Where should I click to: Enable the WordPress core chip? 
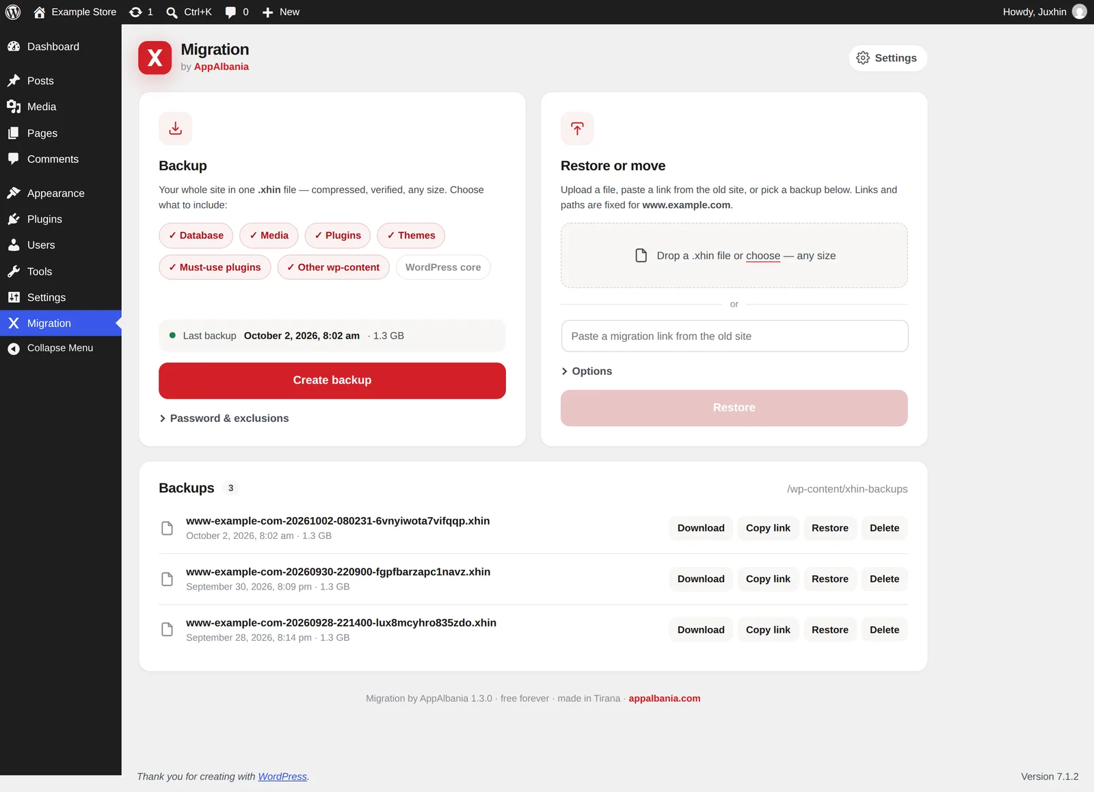443,267
